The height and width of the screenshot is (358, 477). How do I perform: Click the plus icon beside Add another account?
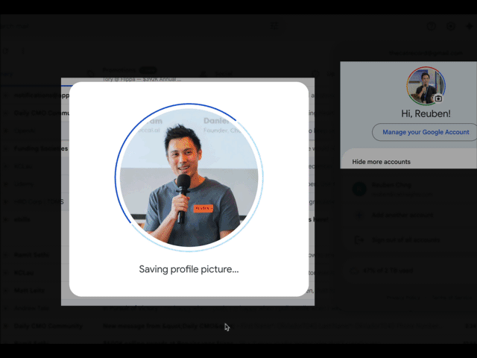pyautogui.click(x=359, y=215)
